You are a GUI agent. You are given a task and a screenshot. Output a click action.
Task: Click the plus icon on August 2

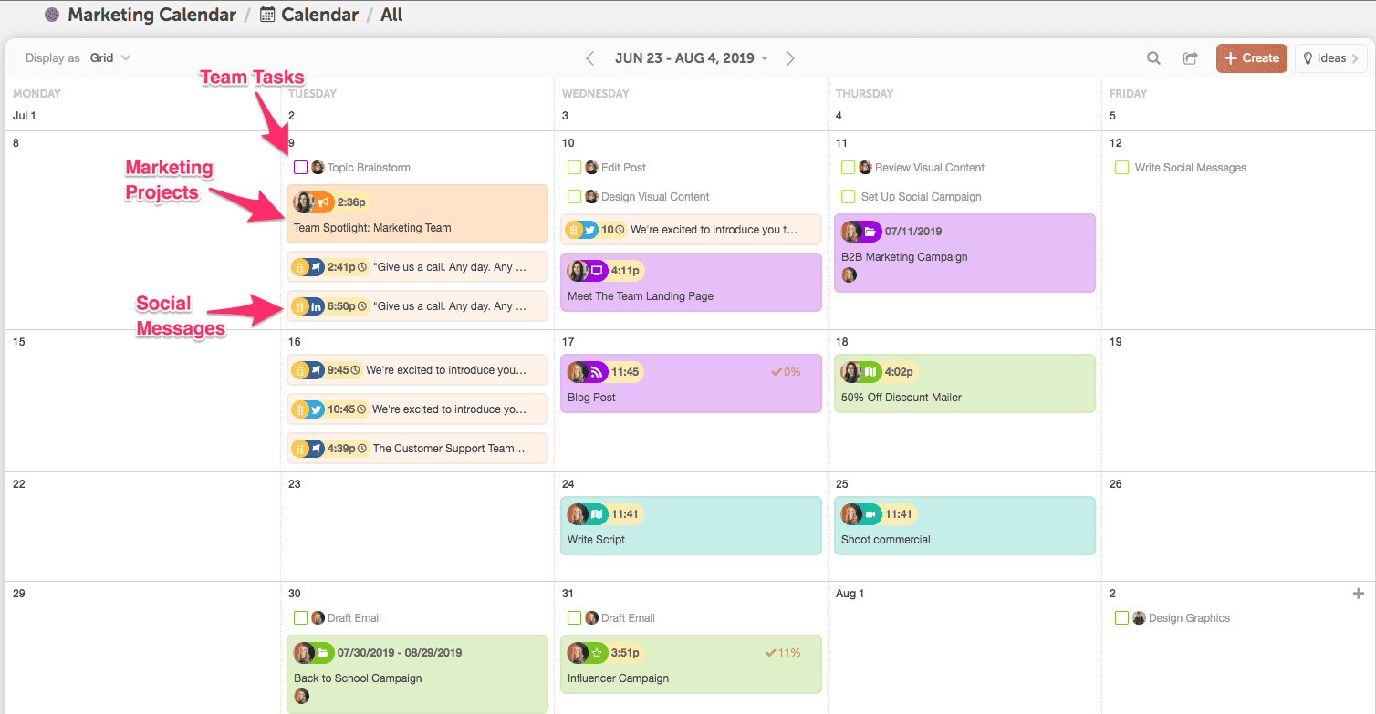pos(1359,594)
